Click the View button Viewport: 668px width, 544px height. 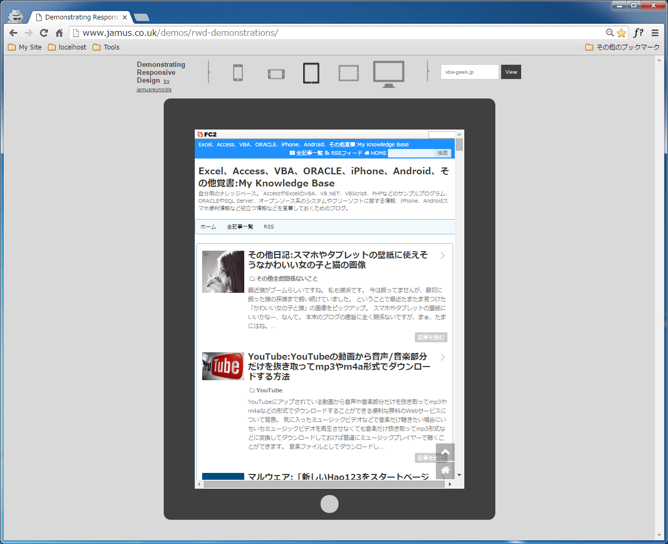click(x=510, y=72)
